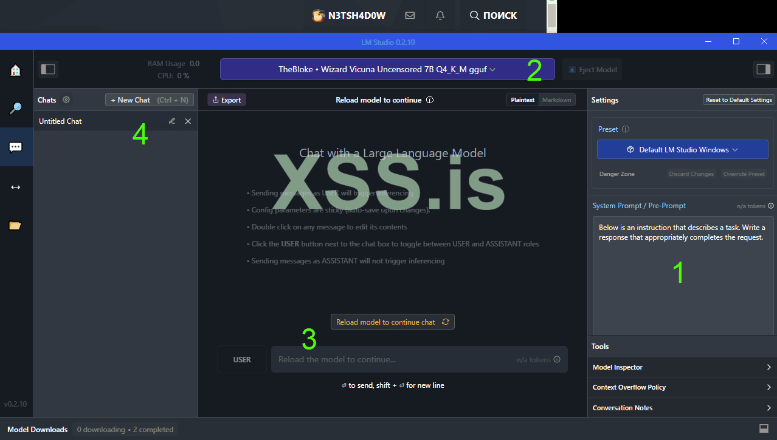Open the mail envelope icon in forum header
Screen dimensions: 777x440
(x=410, y=16)
